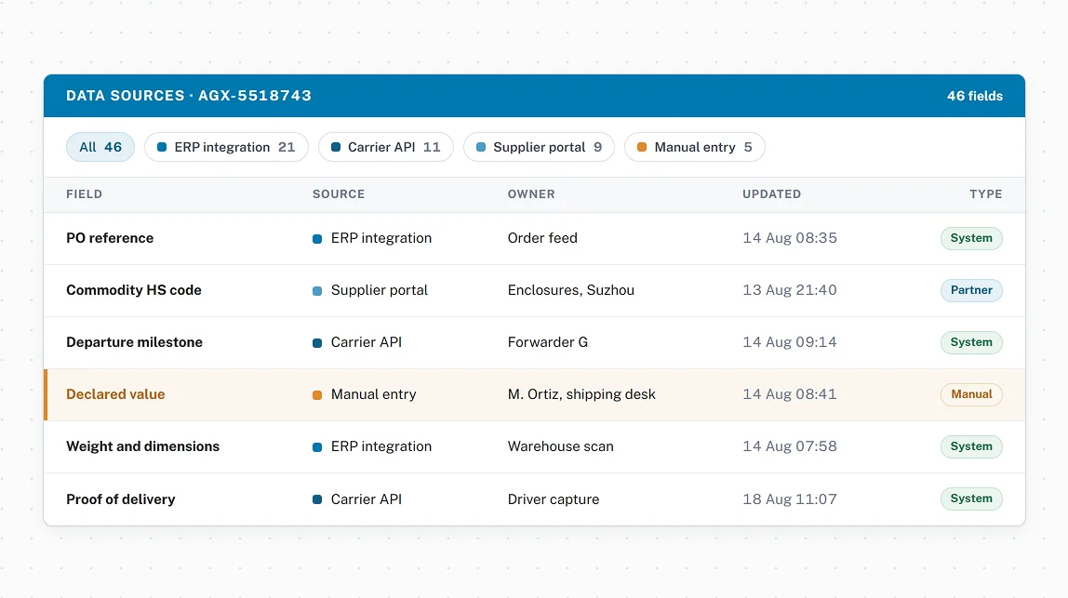The width and height of the screenshot is (1068, 598).
Task: Click the Departure milestone field name
Action: pos(134,342)
